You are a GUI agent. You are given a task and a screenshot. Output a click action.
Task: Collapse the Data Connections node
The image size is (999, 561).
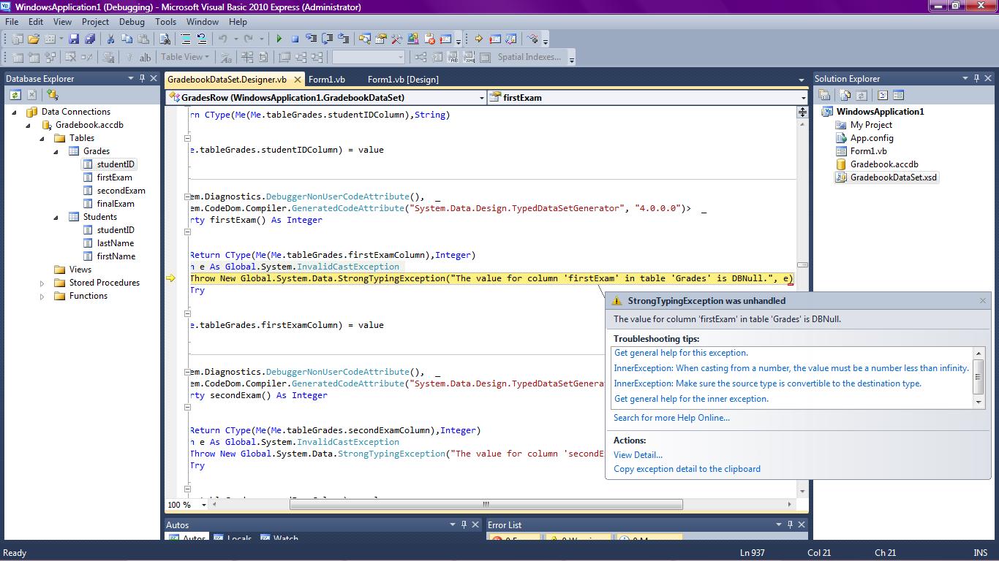[14, 112]
